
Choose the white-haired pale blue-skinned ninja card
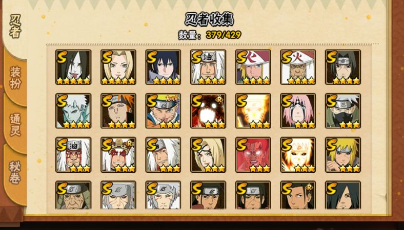click(x=73, y=111)
